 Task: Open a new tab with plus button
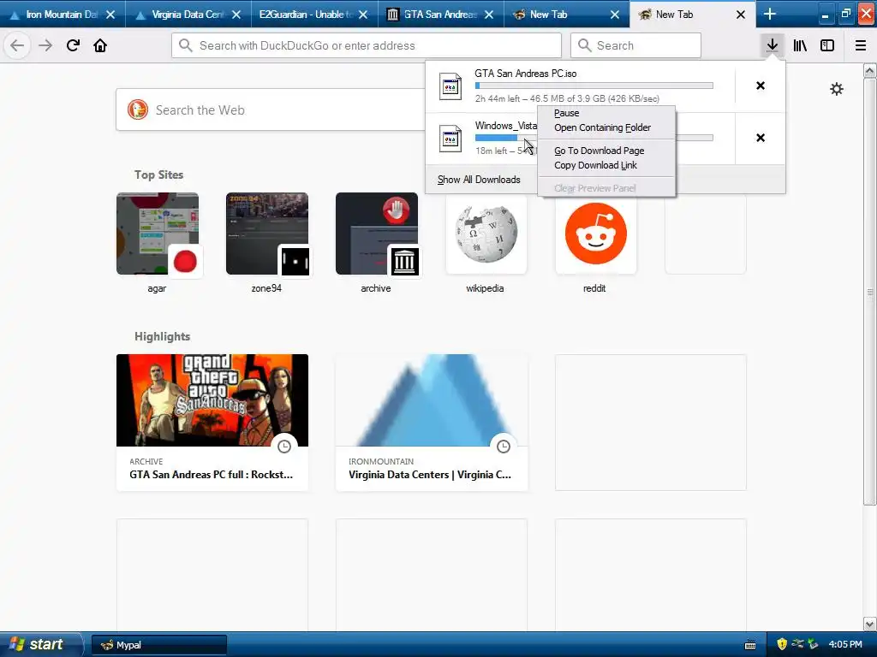(770, 14)
